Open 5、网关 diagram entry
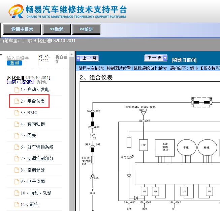This screenshot has height=211, width=220. click(28, 135)
